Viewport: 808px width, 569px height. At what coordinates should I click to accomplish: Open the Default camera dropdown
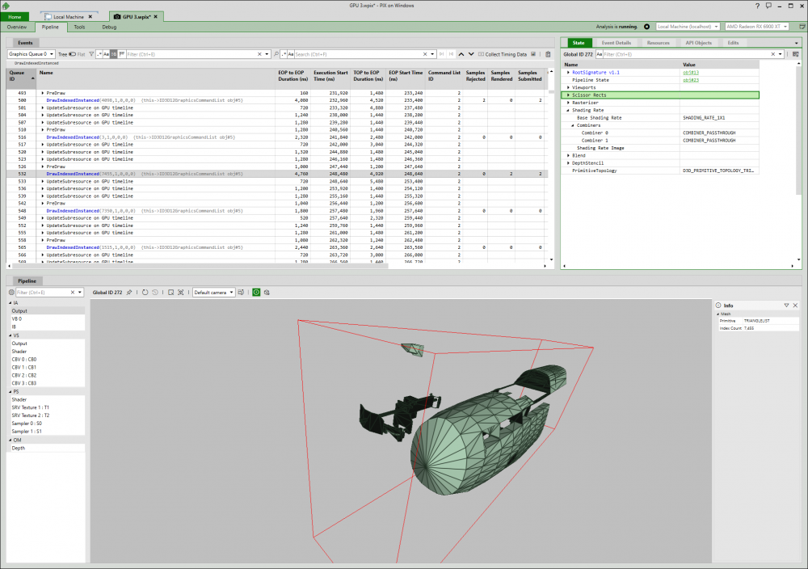tap(214, 292)
